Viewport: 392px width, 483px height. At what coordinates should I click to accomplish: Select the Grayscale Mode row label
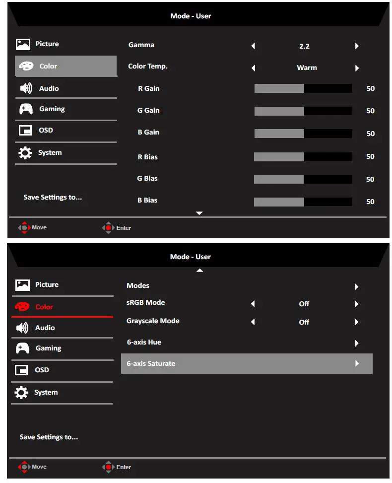point(153,321)
